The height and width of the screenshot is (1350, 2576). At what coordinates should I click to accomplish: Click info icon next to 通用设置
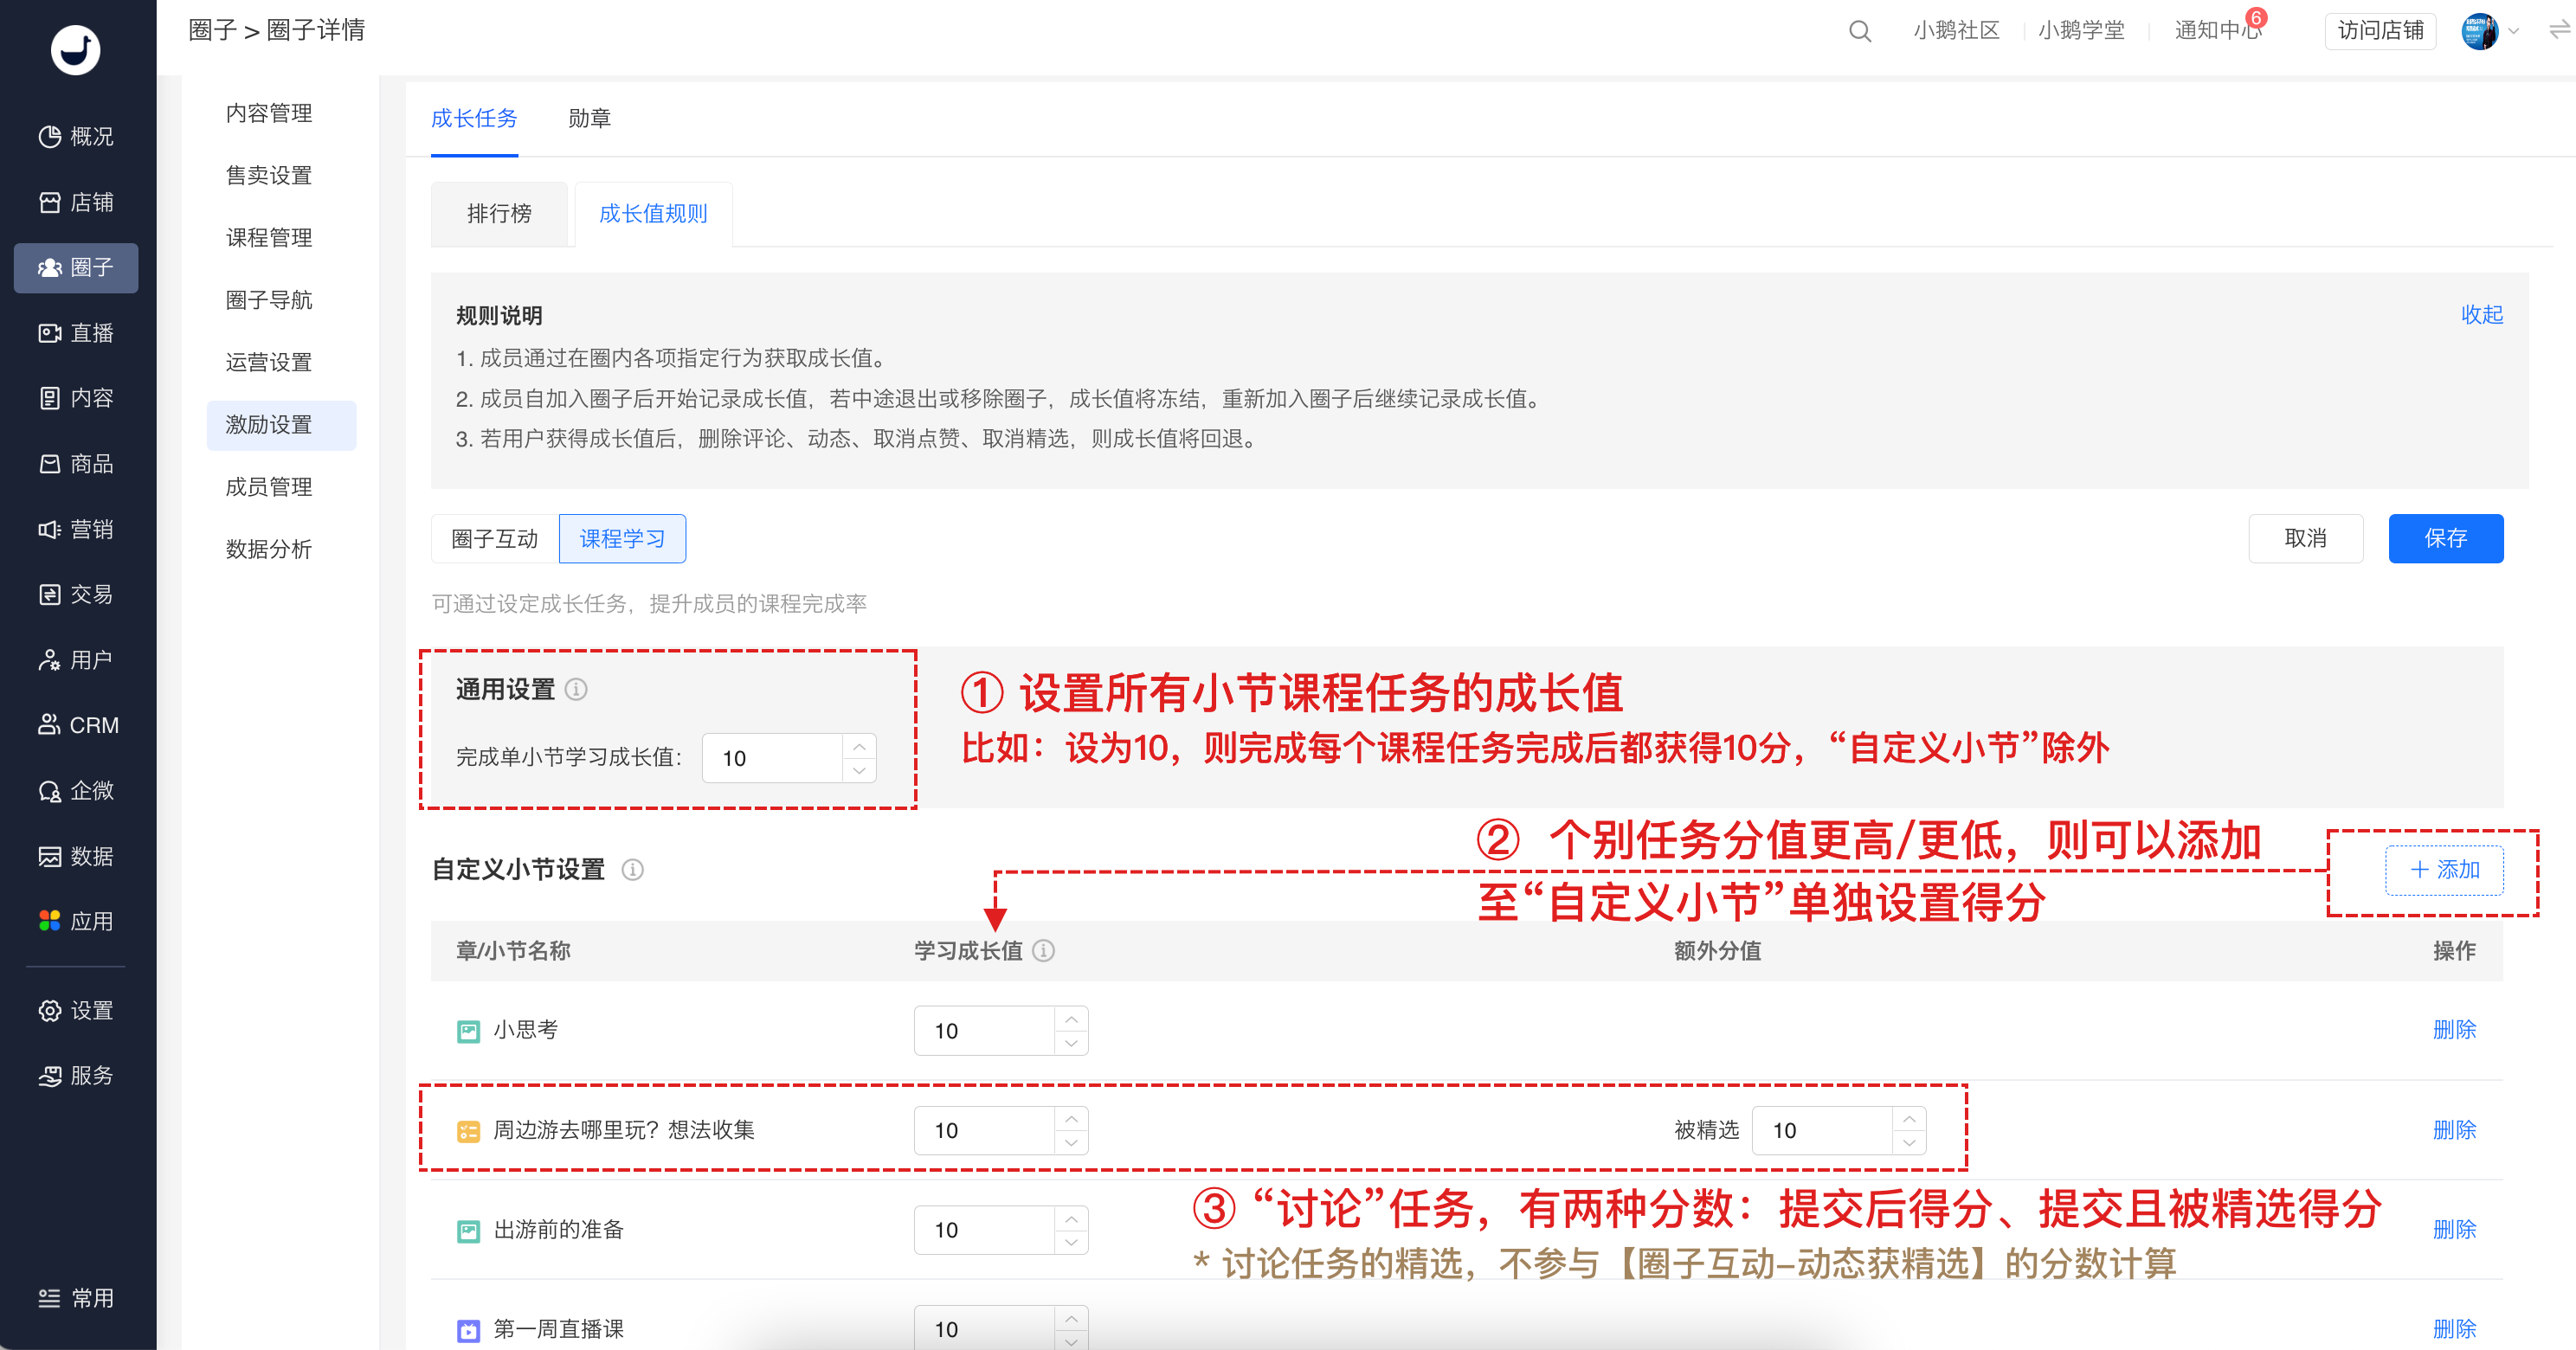576,689
